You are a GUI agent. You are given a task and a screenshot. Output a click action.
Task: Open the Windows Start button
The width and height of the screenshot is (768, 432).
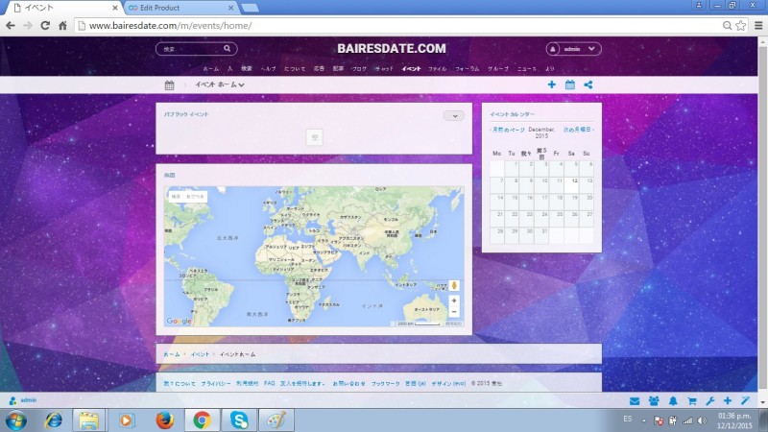[15, 420]
